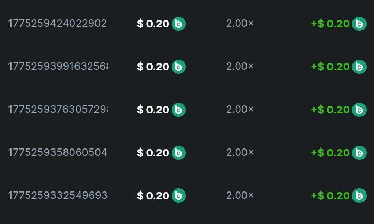Screen dimensions: 374x224
Task: Select the 2.00× multiplier in row 1775259424022902
Action: pos(240,24)
